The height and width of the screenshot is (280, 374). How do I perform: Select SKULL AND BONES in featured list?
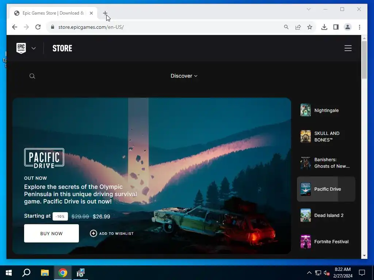tap(326, 136)
